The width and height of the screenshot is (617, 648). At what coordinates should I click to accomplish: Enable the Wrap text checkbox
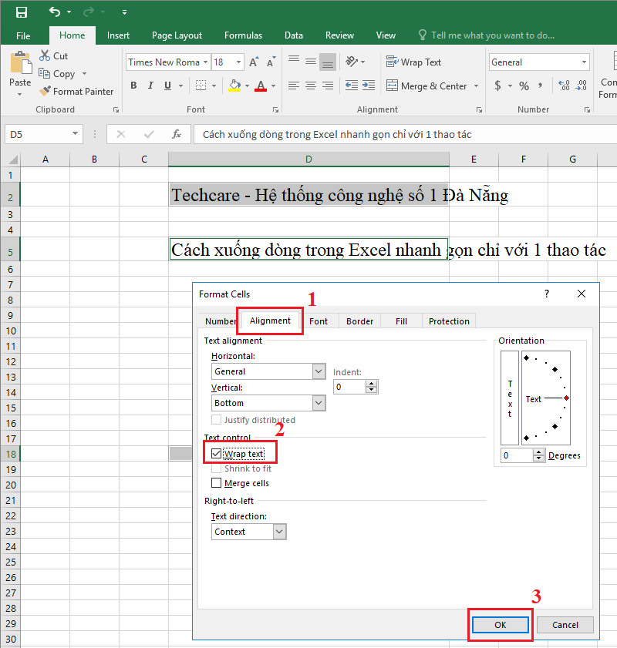[x=215, y=453]
